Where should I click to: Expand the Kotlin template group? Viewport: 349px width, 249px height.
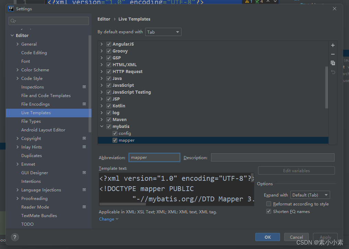(102, 106)
